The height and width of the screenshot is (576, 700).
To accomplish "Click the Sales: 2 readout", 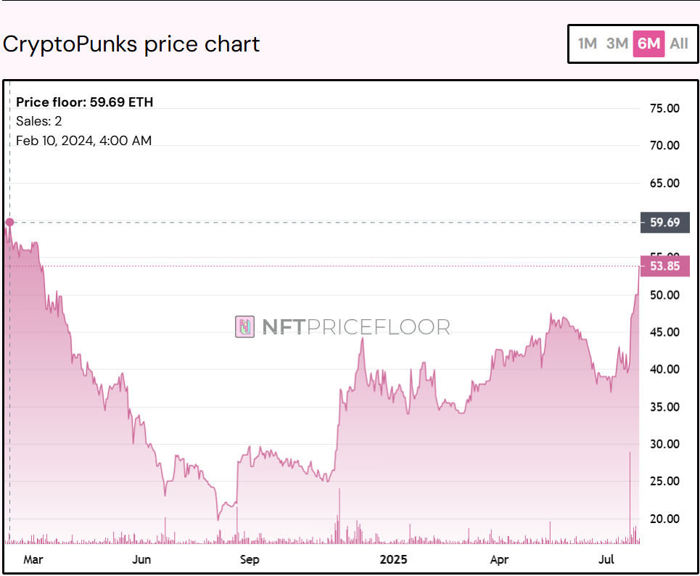I will 38,121.
